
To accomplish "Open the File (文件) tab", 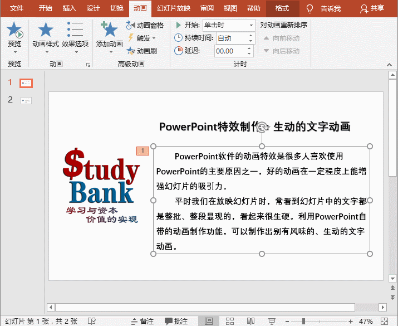I will tap(17, 8).
